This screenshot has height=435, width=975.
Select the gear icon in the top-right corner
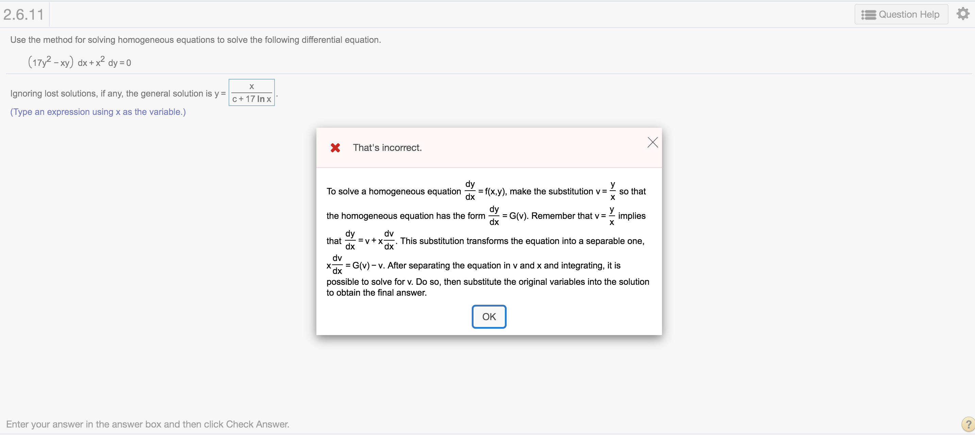[962, 14]
